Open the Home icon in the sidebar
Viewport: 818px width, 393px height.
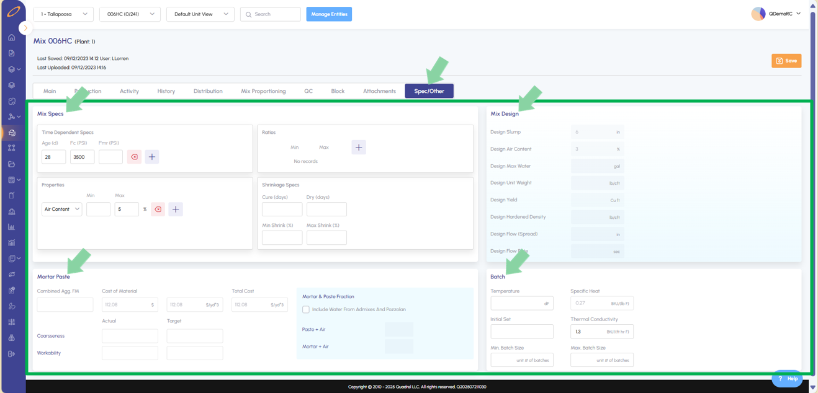12,37
